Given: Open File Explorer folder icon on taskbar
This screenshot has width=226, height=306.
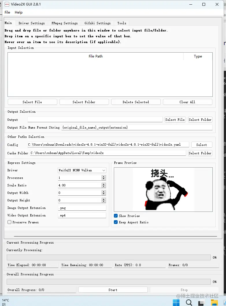Looking at the screenshot, I should (214, 303).
